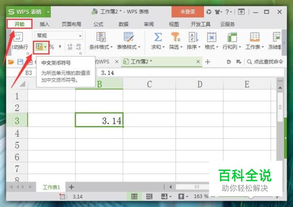Click the 未登录 login button

click(x=187, y=12)
